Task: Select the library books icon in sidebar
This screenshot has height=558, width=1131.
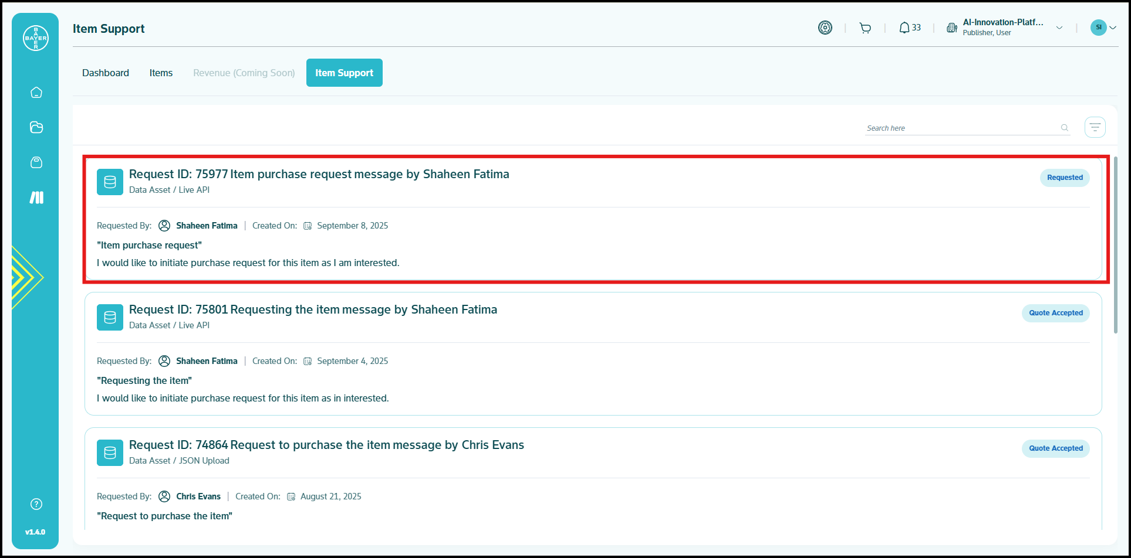Action: pos(36,198)
